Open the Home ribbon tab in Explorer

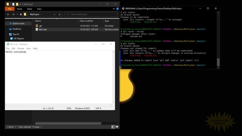tap(19, 9)
